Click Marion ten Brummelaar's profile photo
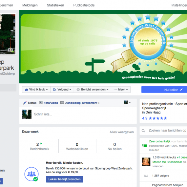 pyautogui.click(x=146, y=162)
